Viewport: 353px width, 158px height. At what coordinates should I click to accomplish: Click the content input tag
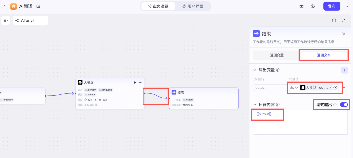91,90
